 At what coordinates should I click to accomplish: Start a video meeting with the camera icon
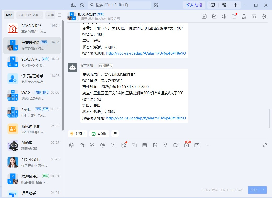pos(176,145)
